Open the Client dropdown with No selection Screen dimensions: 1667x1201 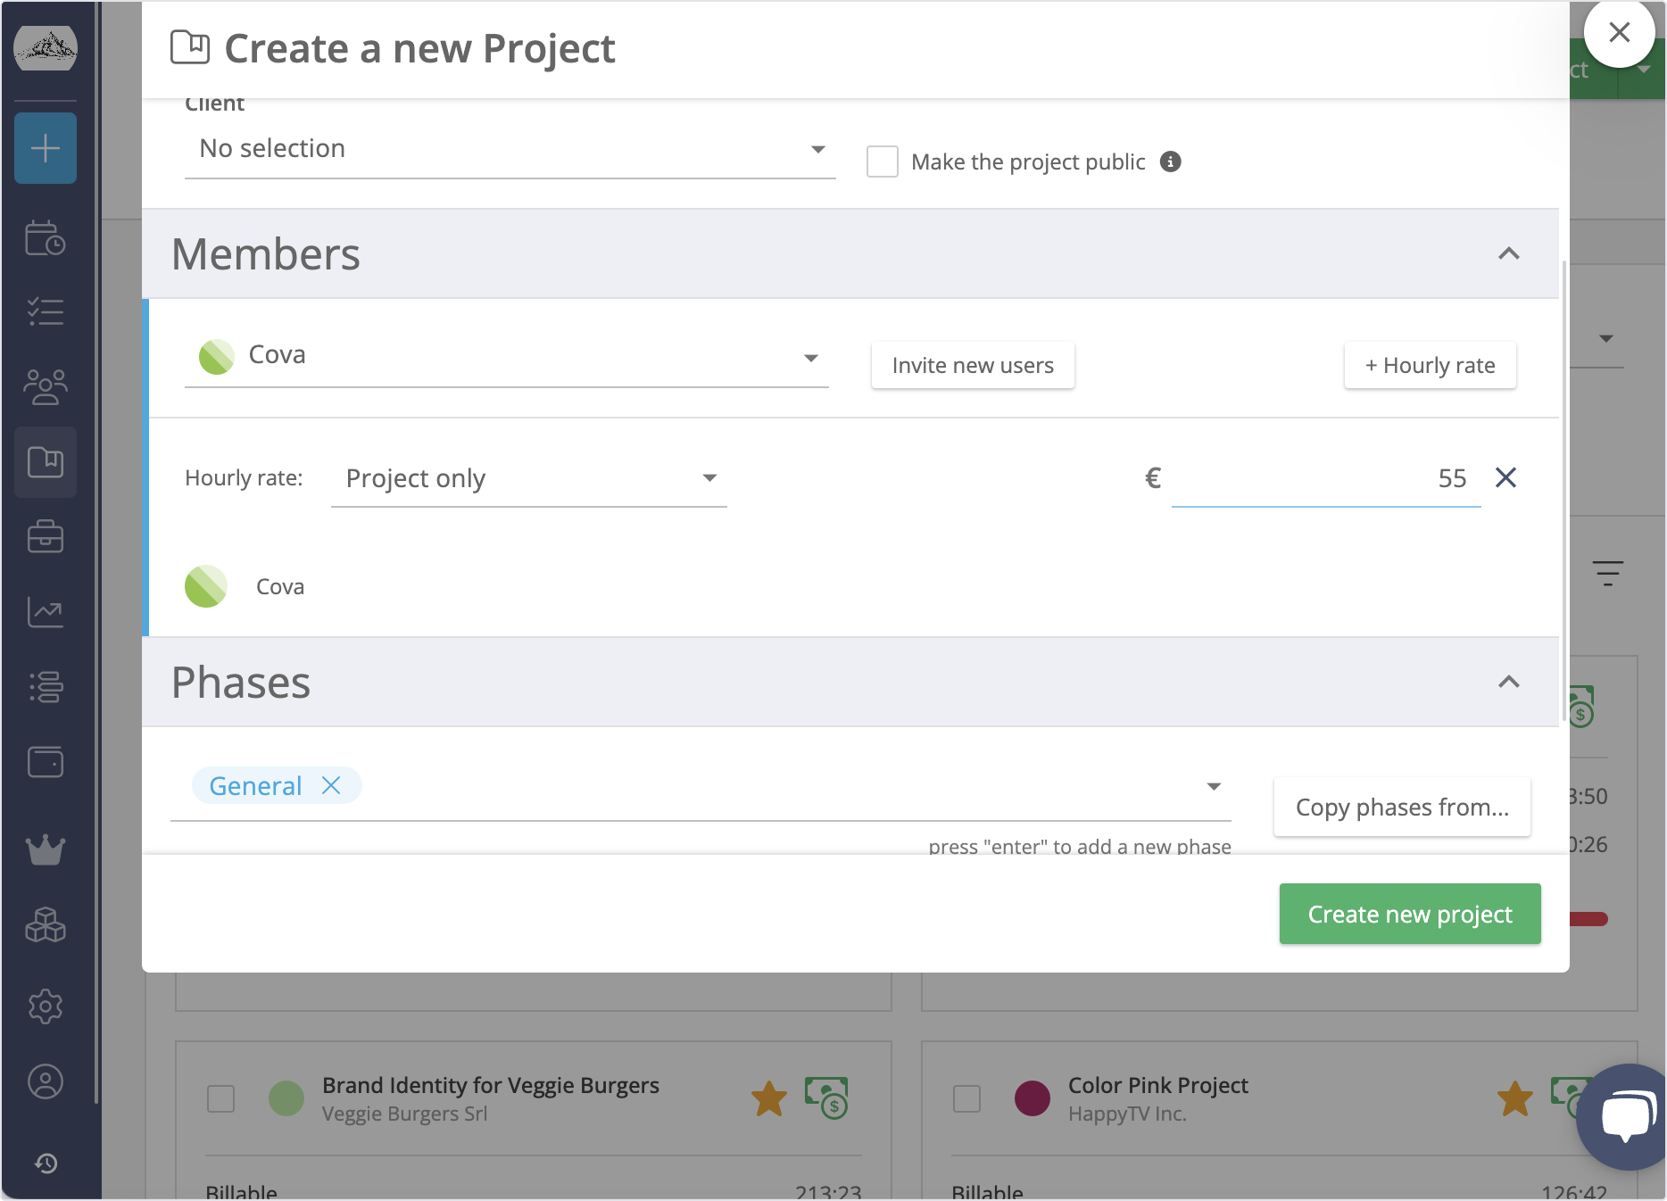[509, 149]
